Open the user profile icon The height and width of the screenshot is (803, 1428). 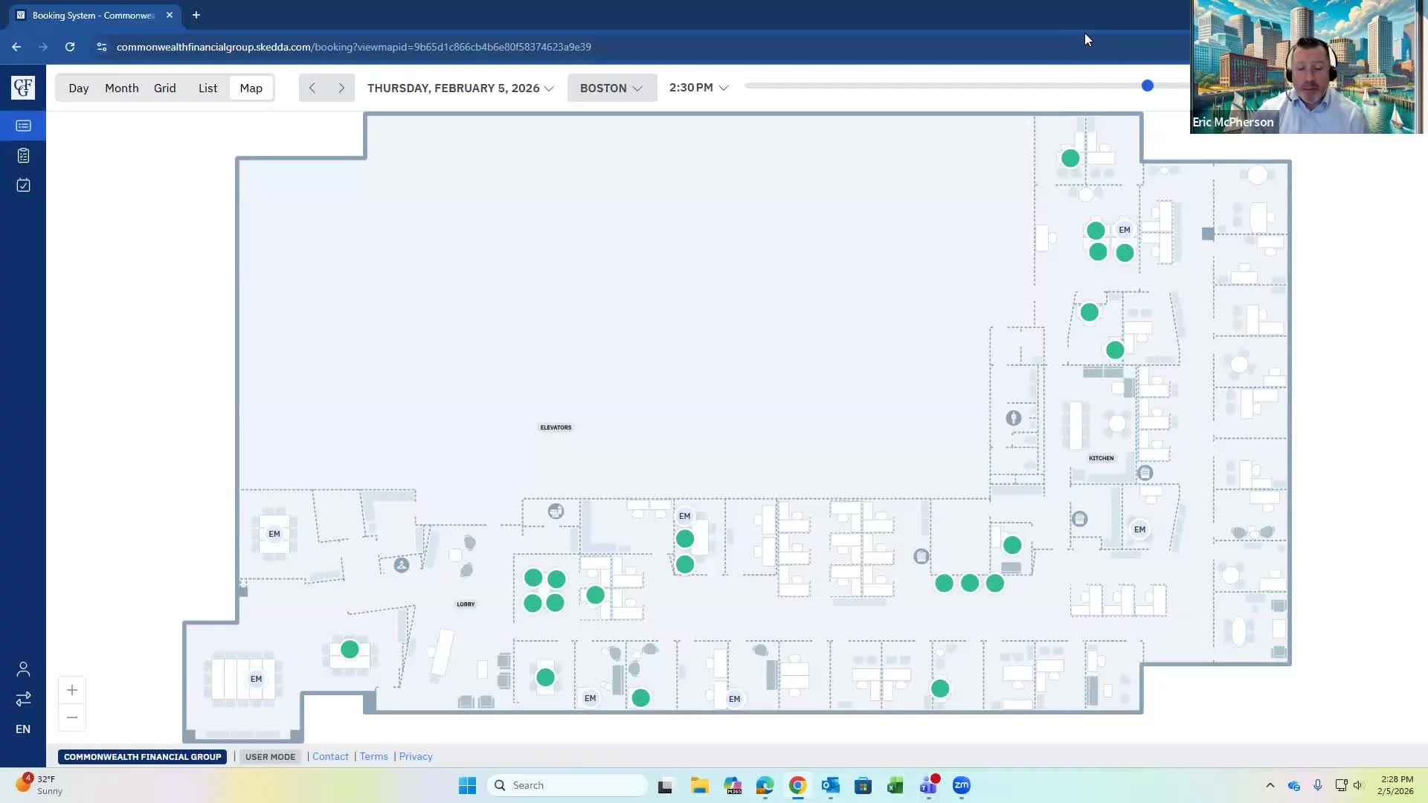pyautogui.click(x=23, y=669)
